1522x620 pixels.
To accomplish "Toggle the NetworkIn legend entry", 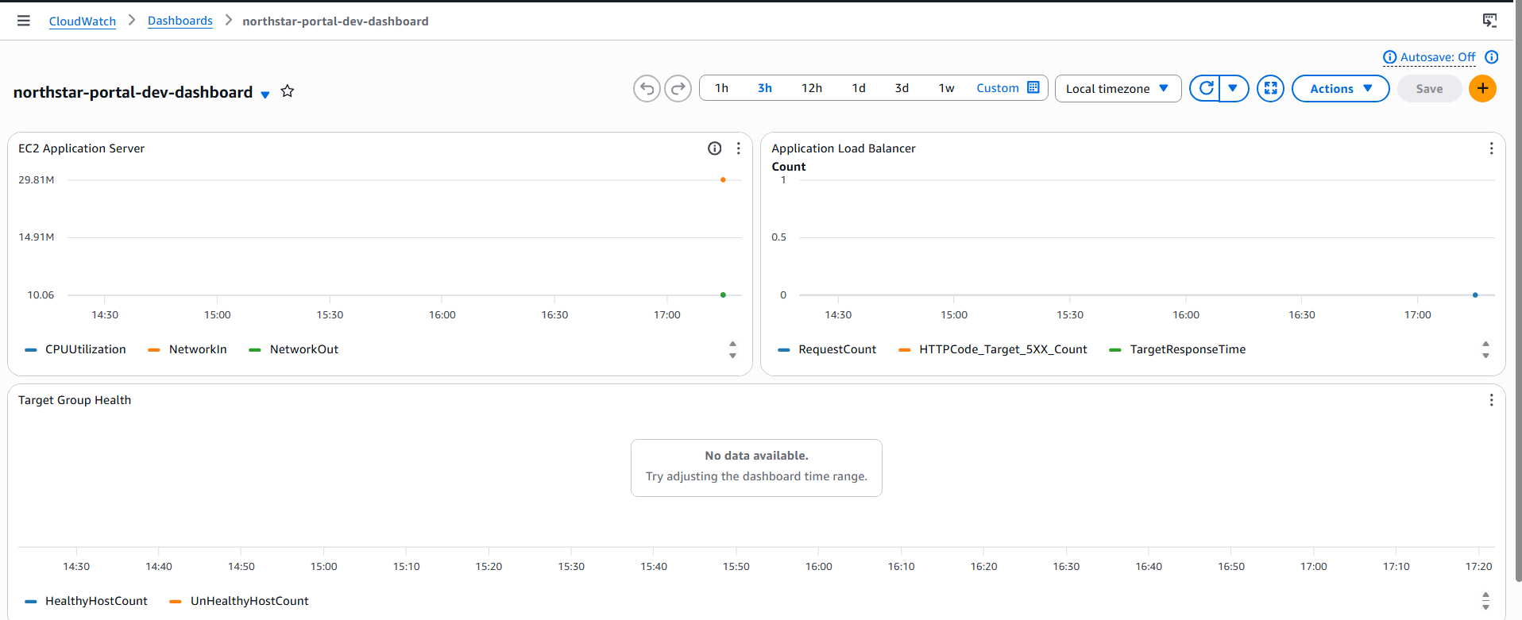I will click(187, 349).
